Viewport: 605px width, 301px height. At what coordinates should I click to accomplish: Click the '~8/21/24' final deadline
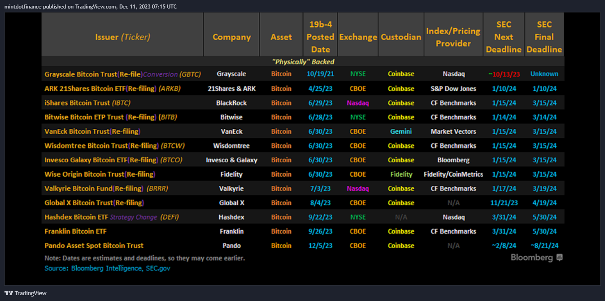(x=544, y=246)
